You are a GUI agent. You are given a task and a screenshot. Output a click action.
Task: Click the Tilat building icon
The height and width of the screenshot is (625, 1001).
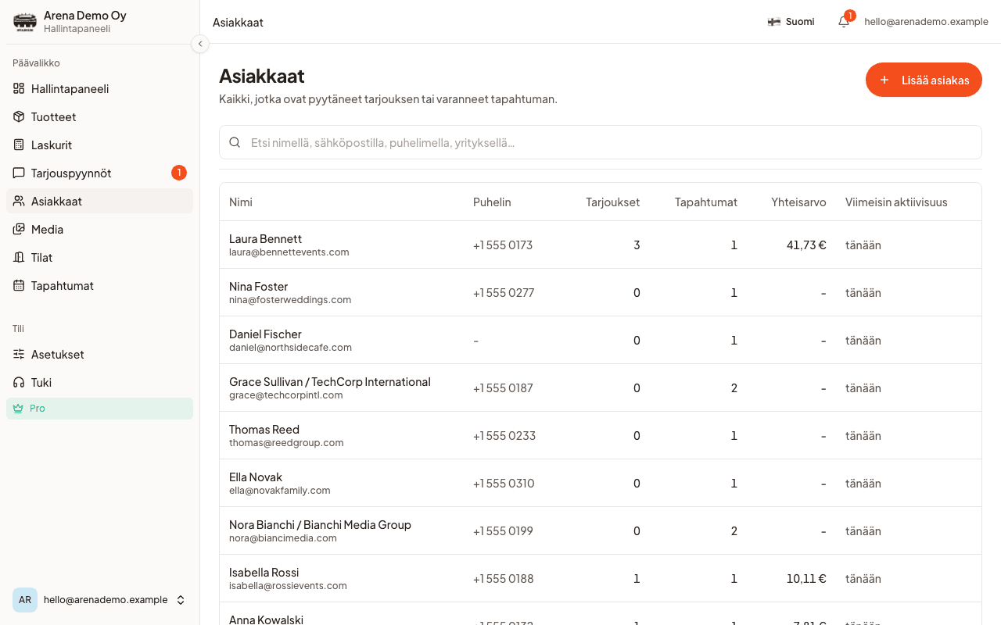pos(19,258)
